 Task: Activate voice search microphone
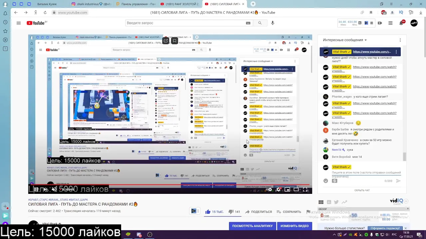pyautogui.click(x=273, y=23)
